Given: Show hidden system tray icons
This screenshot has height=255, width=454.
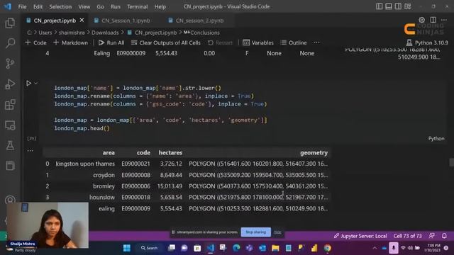Looking at the screenshot, I should point(375,248).
